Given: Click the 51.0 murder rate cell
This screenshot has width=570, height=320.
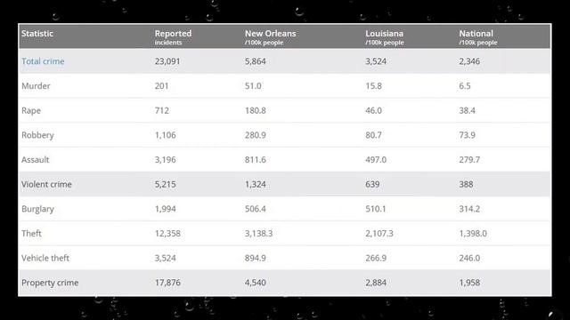Looking at the screenshot, I should coord(253,86).
